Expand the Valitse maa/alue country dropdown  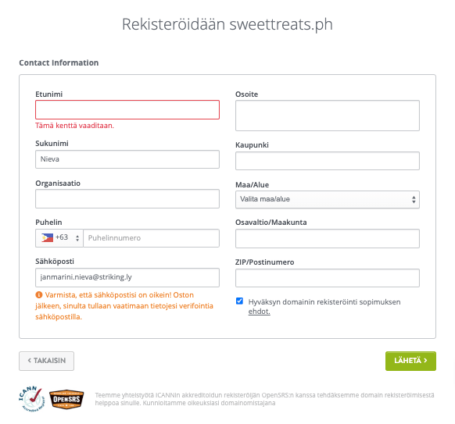click(328, 199)
